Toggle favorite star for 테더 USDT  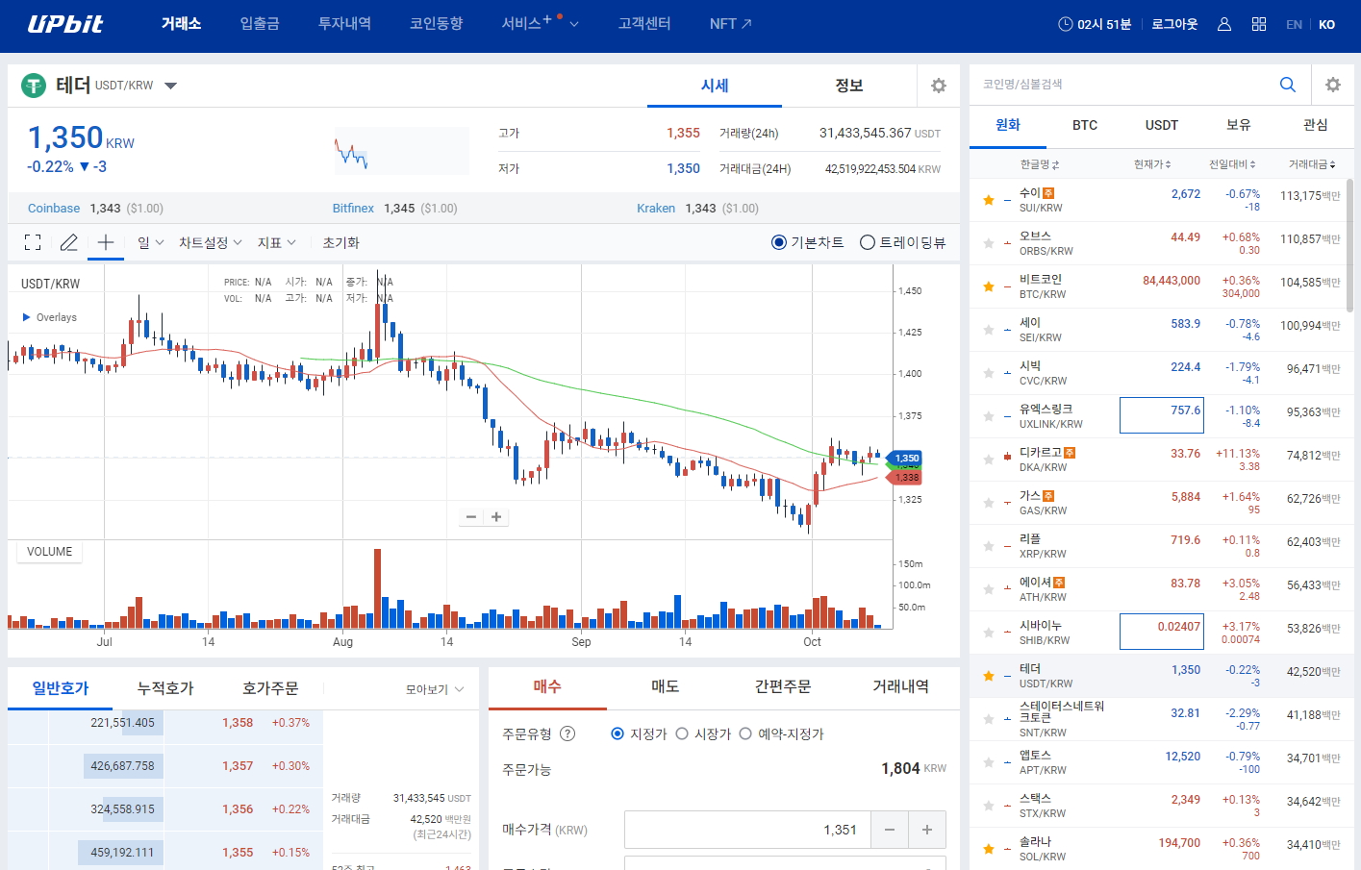(989, 676)
